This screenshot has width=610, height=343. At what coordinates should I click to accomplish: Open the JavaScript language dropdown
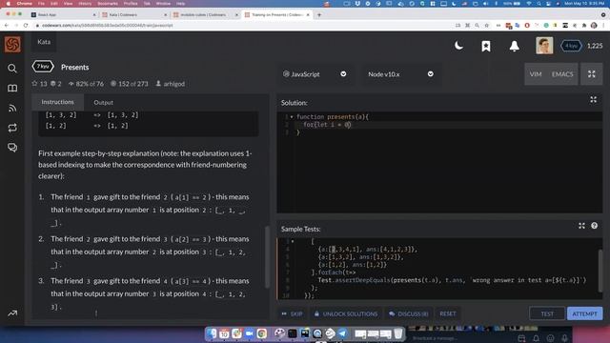point(315,74)
